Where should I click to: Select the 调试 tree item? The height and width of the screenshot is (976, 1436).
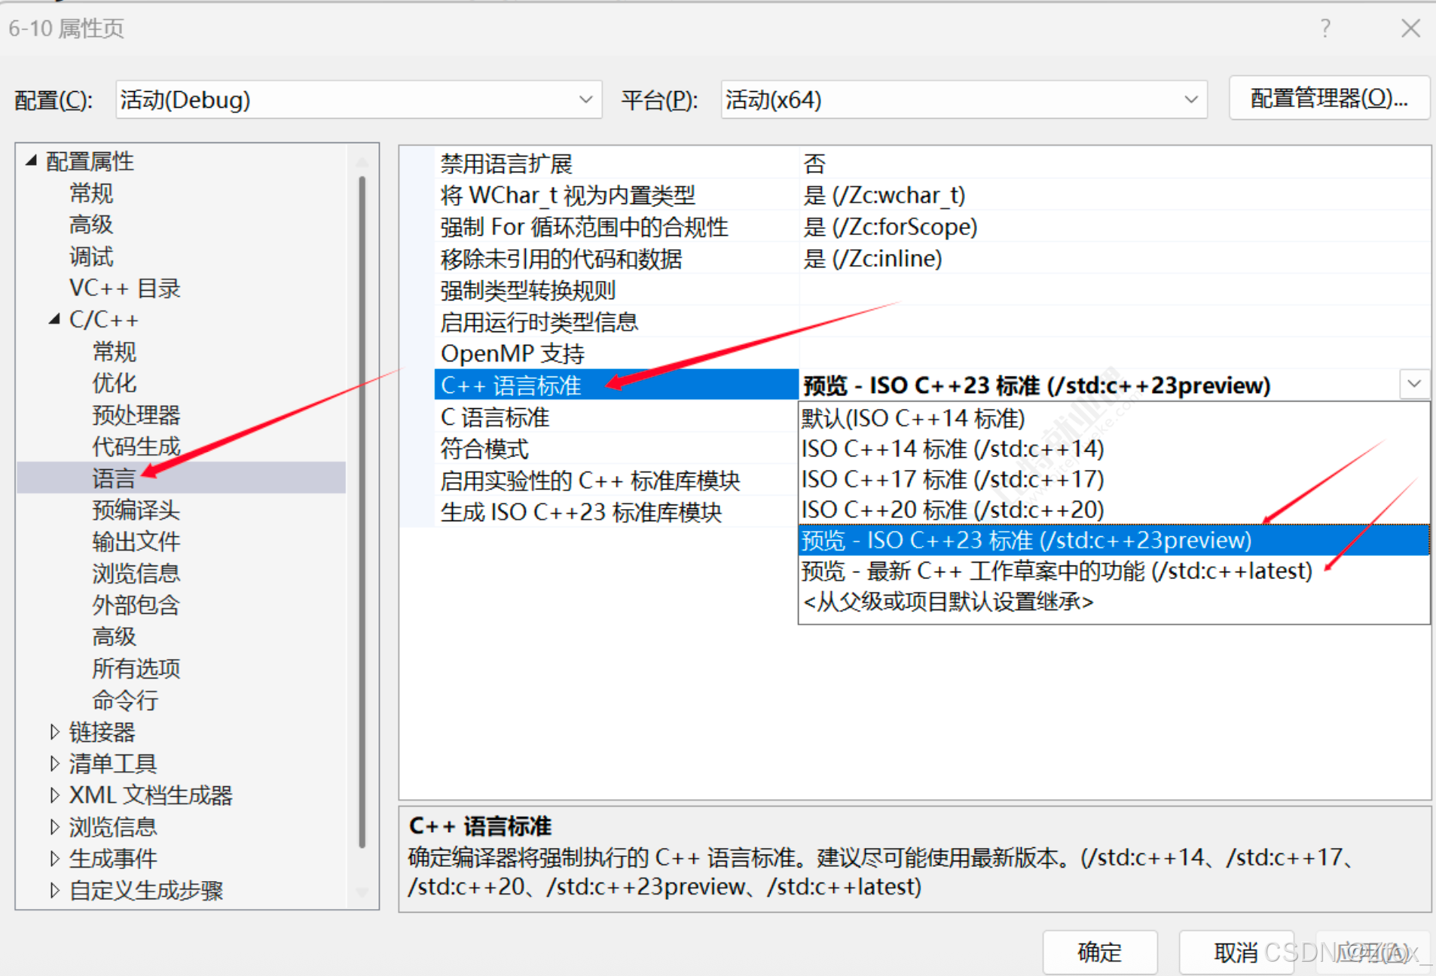coord(91,256)
